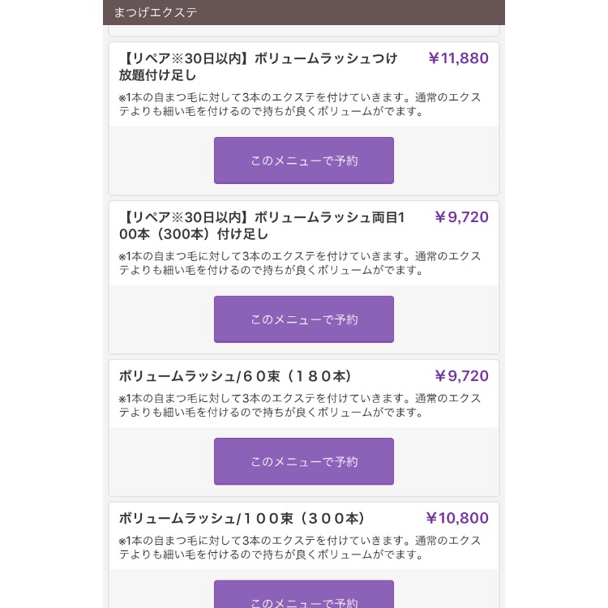608x608 pixels.
Task: Tap description text under 両目100本付け足し menu
Action: coord(300,263)
